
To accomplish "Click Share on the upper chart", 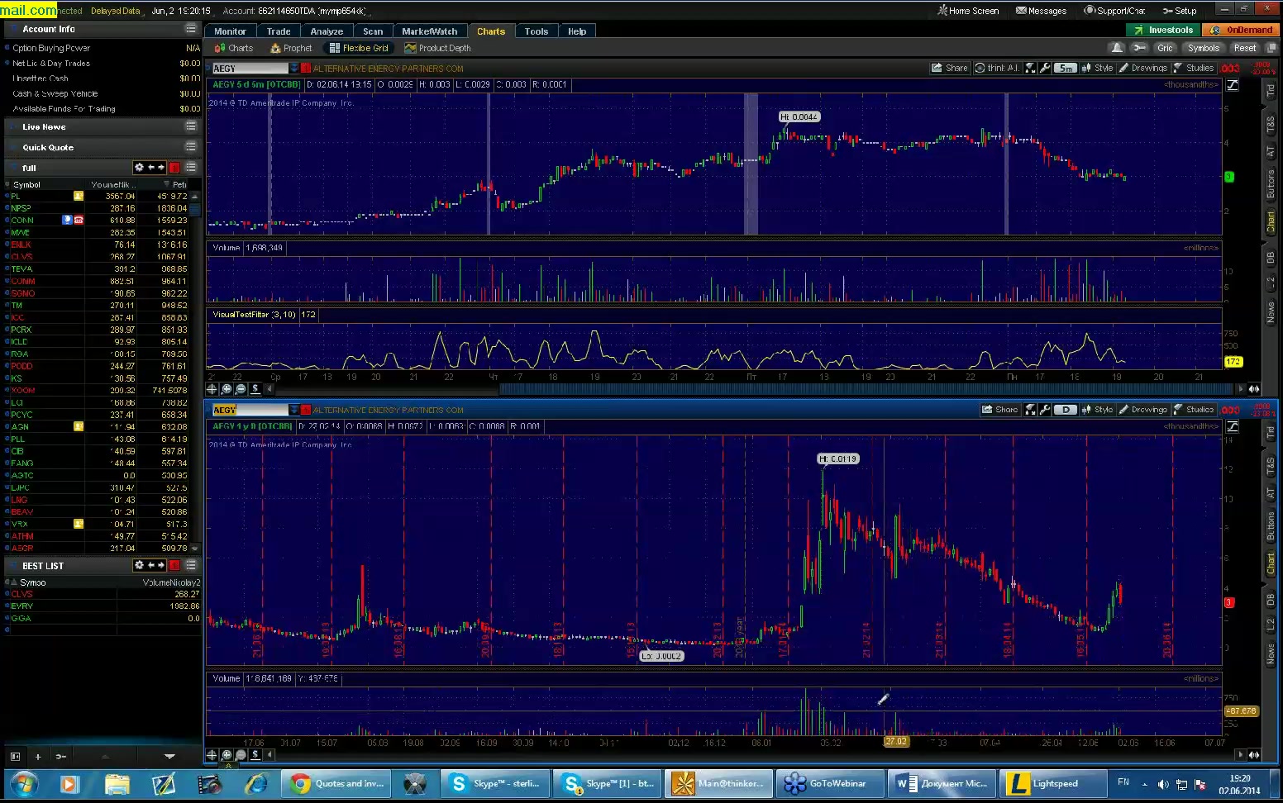I will click(x=950, y=68).
